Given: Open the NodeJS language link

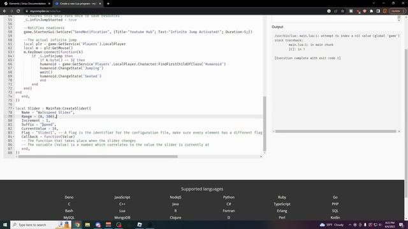Looking at the screenshot, I should tap(175, 197).
